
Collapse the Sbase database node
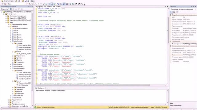point(6,22)
